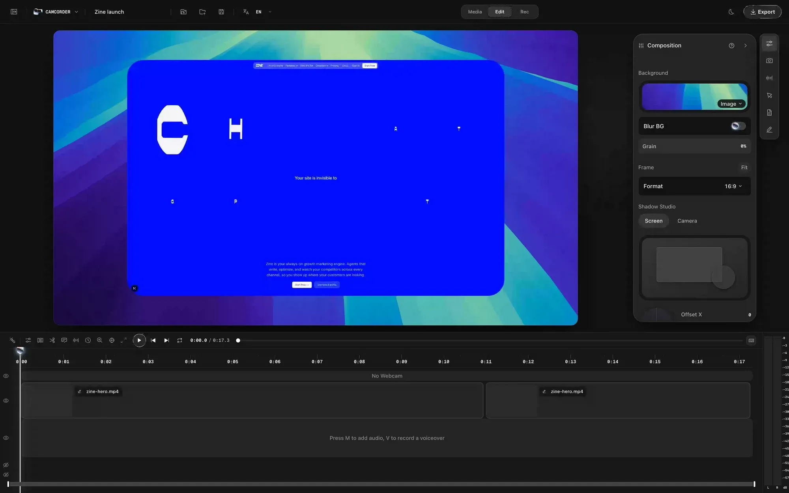The image size is (789, 493).
Task: Open the camera settings icon in right sidebar
Action: pos(769,61)
